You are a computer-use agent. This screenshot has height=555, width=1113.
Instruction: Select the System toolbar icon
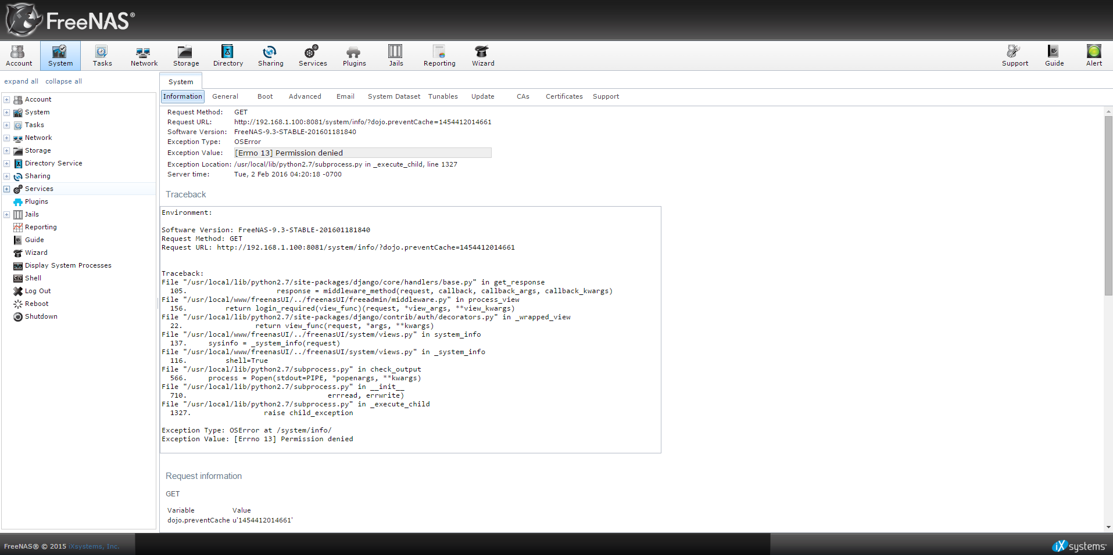pyautogui.click(x=60, y=56)
